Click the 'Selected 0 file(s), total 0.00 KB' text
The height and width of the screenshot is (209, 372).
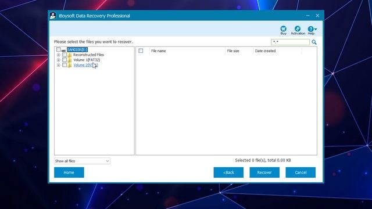coord(263,160)
